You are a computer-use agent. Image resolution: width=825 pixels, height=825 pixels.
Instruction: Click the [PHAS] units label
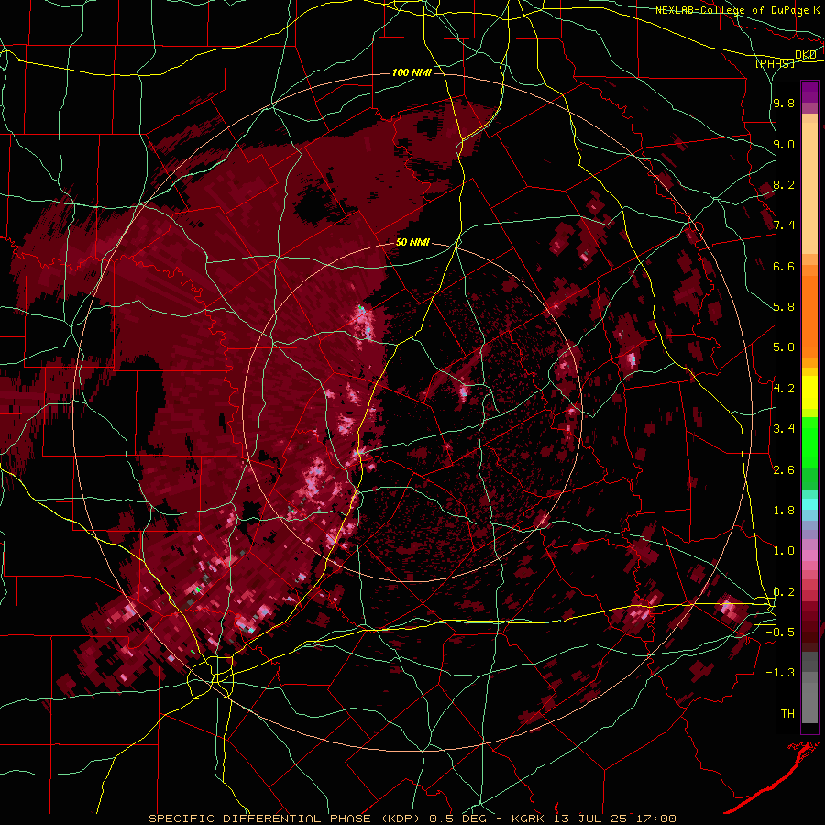pyautogui.click(x=775, y=63)
